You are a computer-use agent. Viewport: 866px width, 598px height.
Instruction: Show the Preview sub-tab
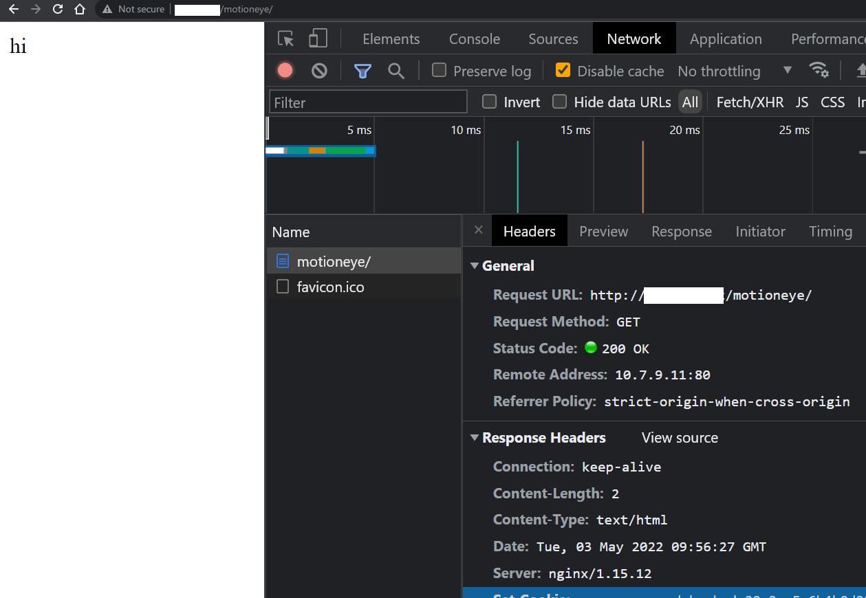coord(603,231)
